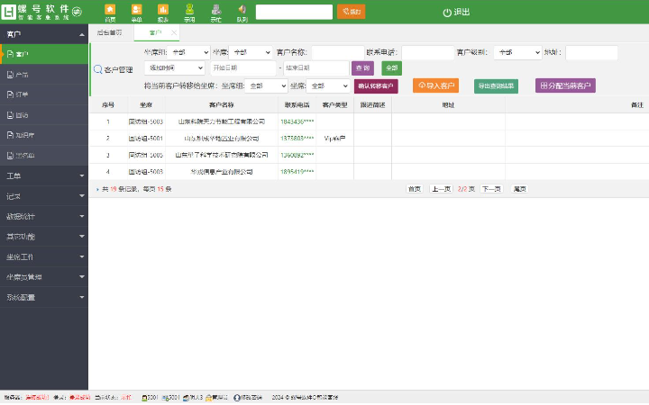Click the power 退出 logout button

pyautogui.click(x=456, y=13)
